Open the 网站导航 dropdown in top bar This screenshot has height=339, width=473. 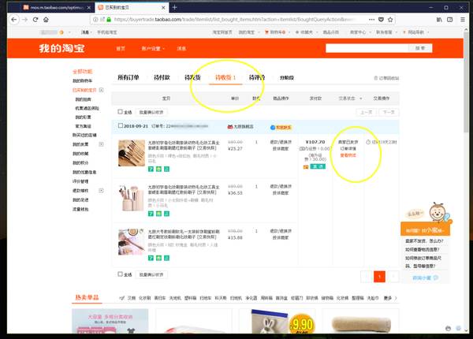[416, 32]
